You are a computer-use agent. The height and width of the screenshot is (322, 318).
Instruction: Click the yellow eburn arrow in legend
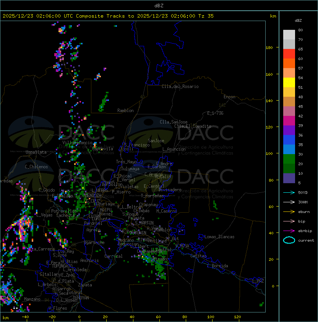click(x=289, y=212)
